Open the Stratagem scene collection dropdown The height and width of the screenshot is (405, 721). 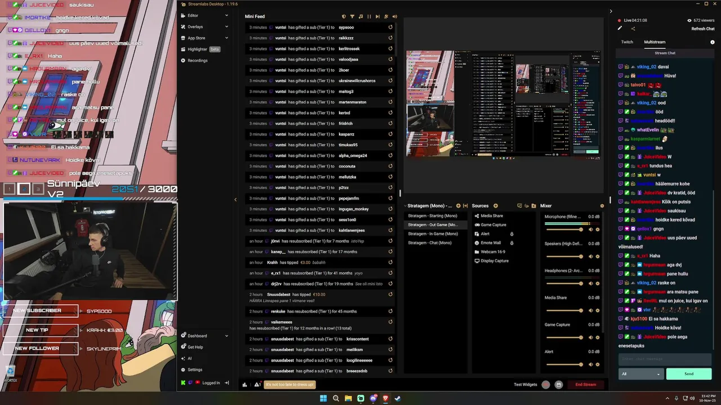(430, 206)
